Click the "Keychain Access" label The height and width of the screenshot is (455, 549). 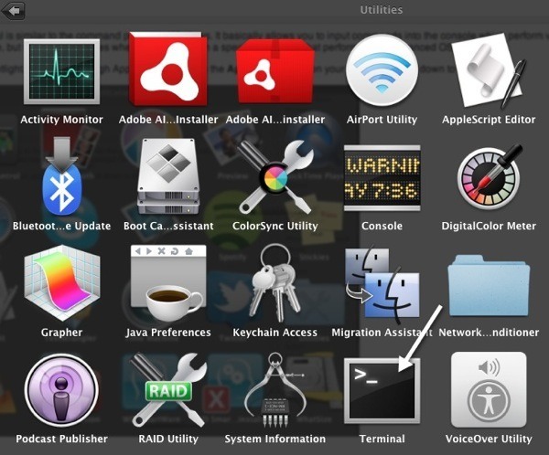pos(275,333)
